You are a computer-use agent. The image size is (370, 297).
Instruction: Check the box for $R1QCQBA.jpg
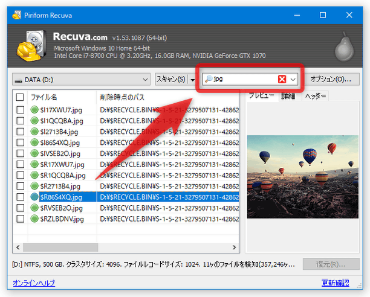tap(21, 175)
